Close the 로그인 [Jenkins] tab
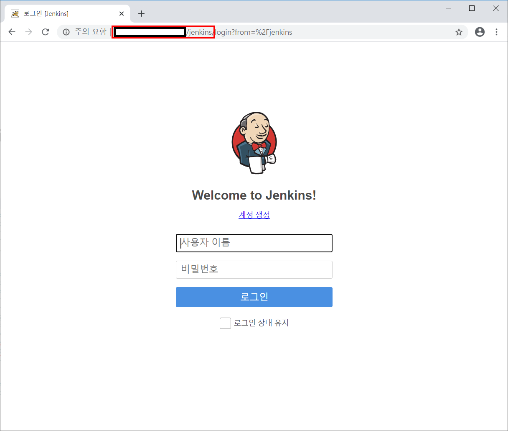Image resolution: width=508 pixels, height=431 pixels. coord(122,14)
